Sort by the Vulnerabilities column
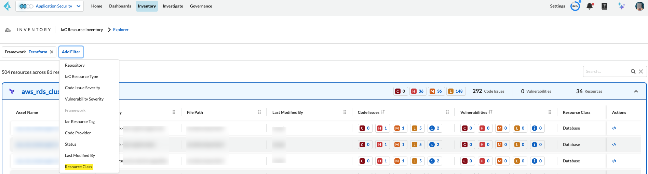Viewport: 648px width, 174px height. pyautogui.click(x=490, y=112)
